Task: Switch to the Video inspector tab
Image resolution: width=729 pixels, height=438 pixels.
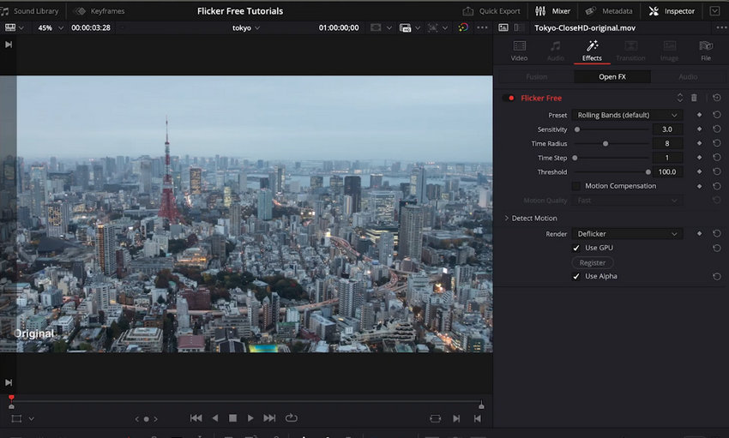Action: coord(519,51)
